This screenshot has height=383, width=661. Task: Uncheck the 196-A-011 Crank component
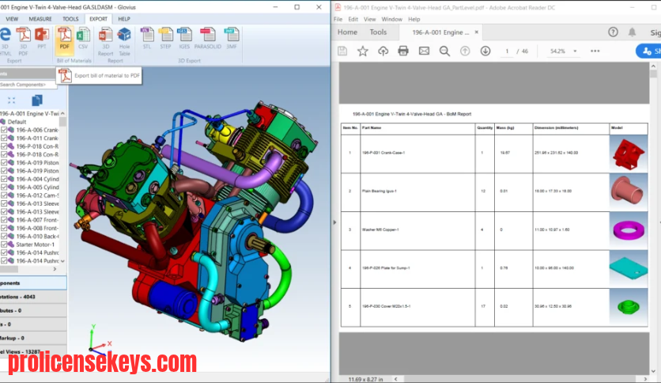click(x=4, y=138)
